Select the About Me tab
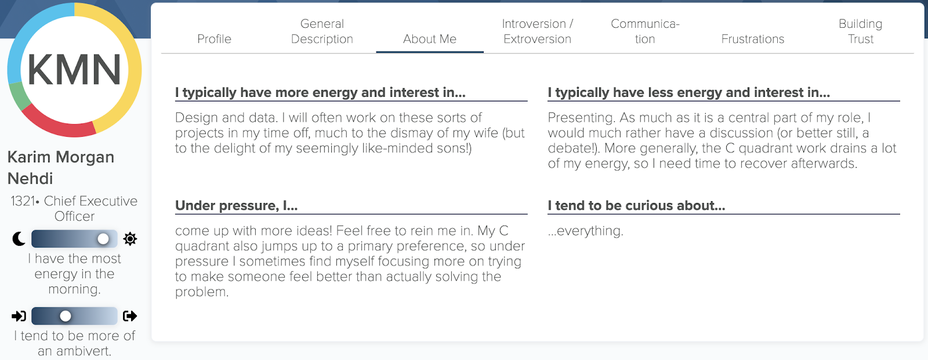928x360 pixels. [430, 39]
